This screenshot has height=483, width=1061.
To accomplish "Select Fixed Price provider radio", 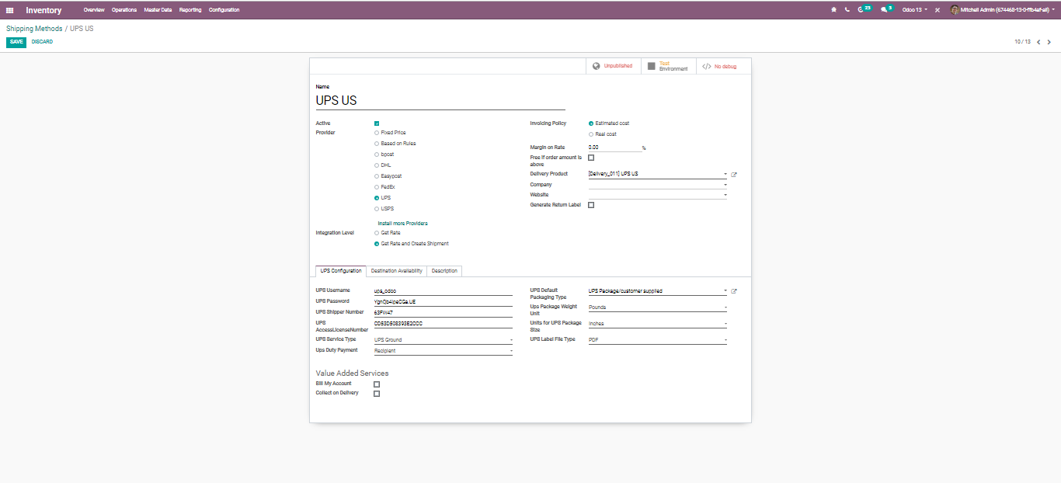I will tap(377, 133).
